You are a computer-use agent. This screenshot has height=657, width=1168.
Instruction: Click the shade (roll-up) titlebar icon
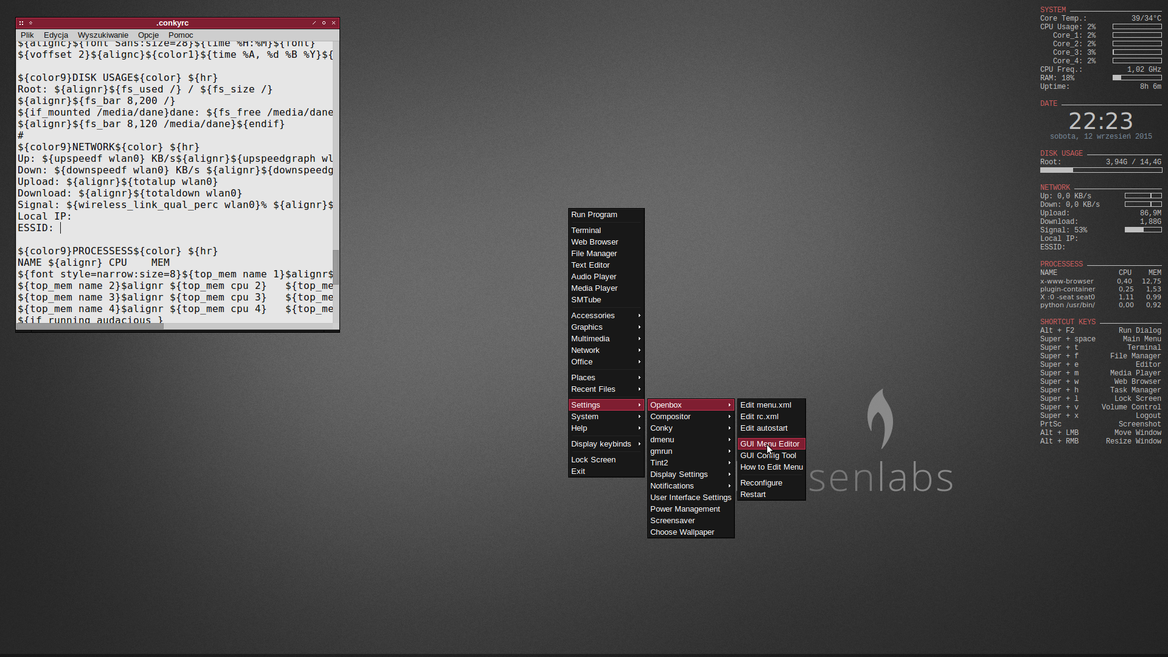coord(30,23)
